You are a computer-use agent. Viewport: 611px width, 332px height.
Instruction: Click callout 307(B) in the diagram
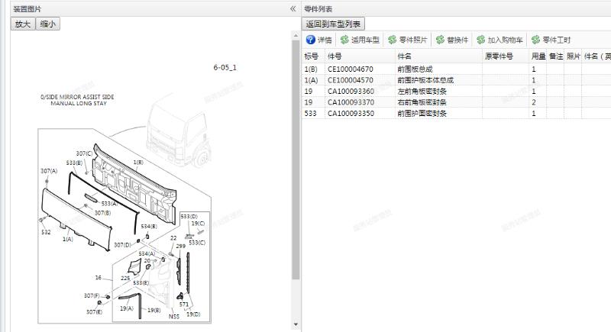102,213
